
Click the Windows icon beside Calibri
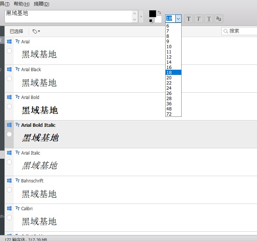pyautogui.click(x=9, y=208)
